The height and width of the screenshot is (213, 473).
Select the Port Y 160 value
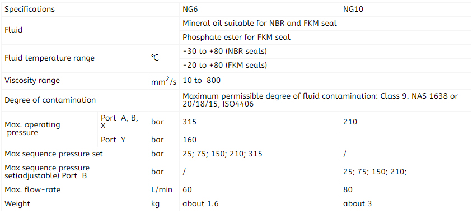[189, 140]
